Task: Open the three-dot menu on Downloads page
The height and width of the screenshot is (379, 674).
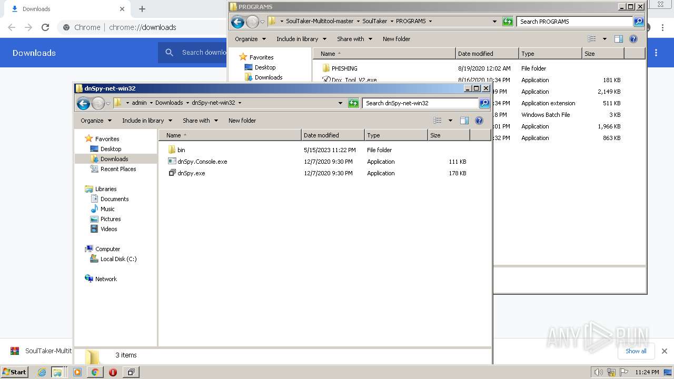Action: pos(656,53)
